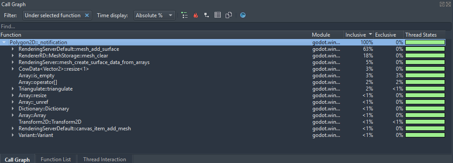Sort by the Module column header
This screenshot has height=163, width=453.
pos(327,34)
